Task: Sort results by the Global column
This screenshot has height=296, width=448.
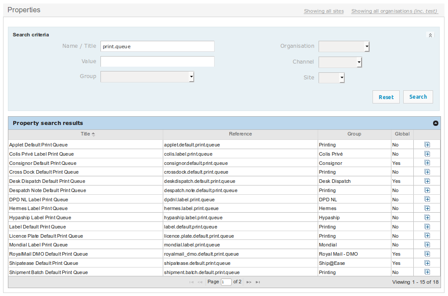Action: pos(402,134)
